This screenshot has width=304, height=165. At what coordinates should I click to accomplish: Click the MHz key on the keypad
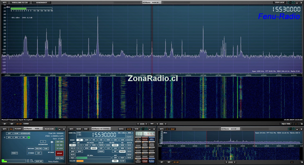[152, 139]
